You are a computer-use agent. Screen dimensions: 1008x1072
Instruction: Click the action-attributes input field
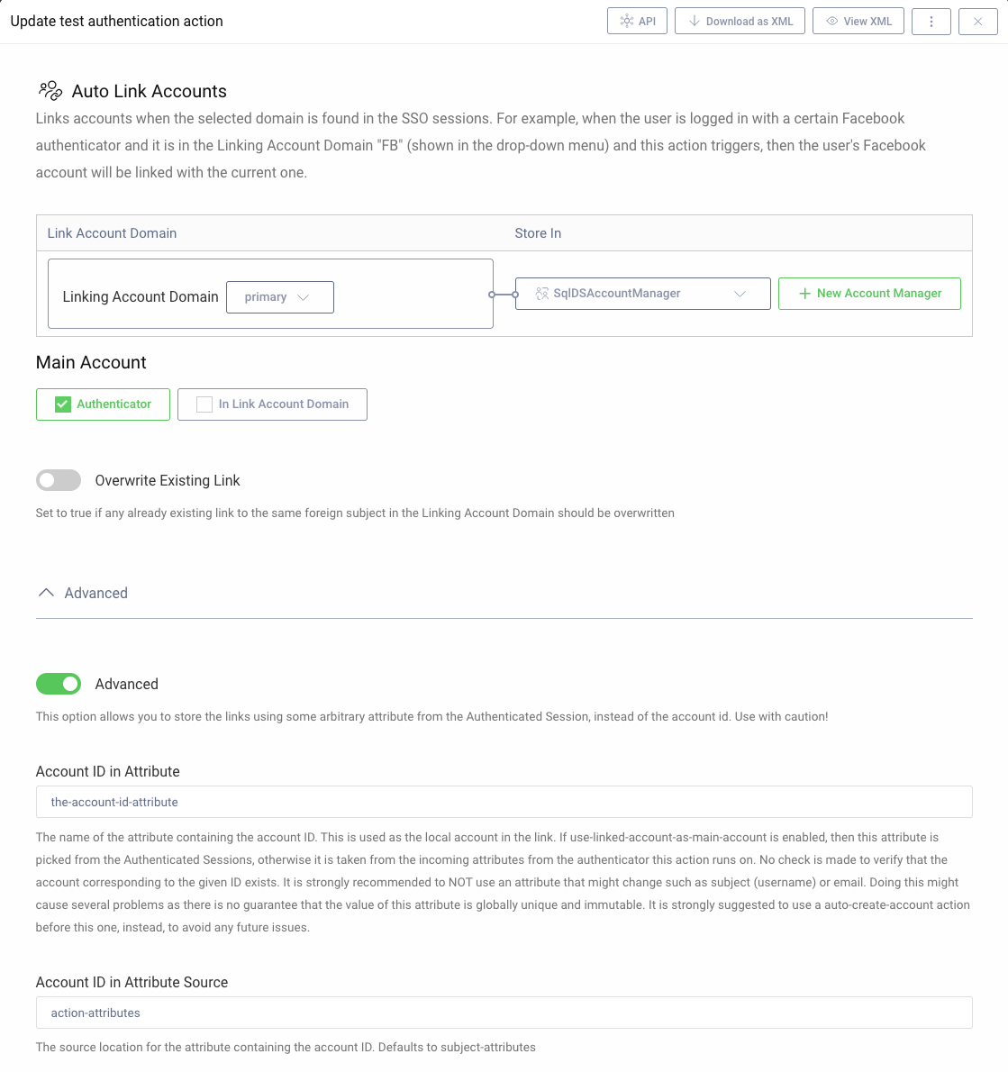coord(504,1013)
